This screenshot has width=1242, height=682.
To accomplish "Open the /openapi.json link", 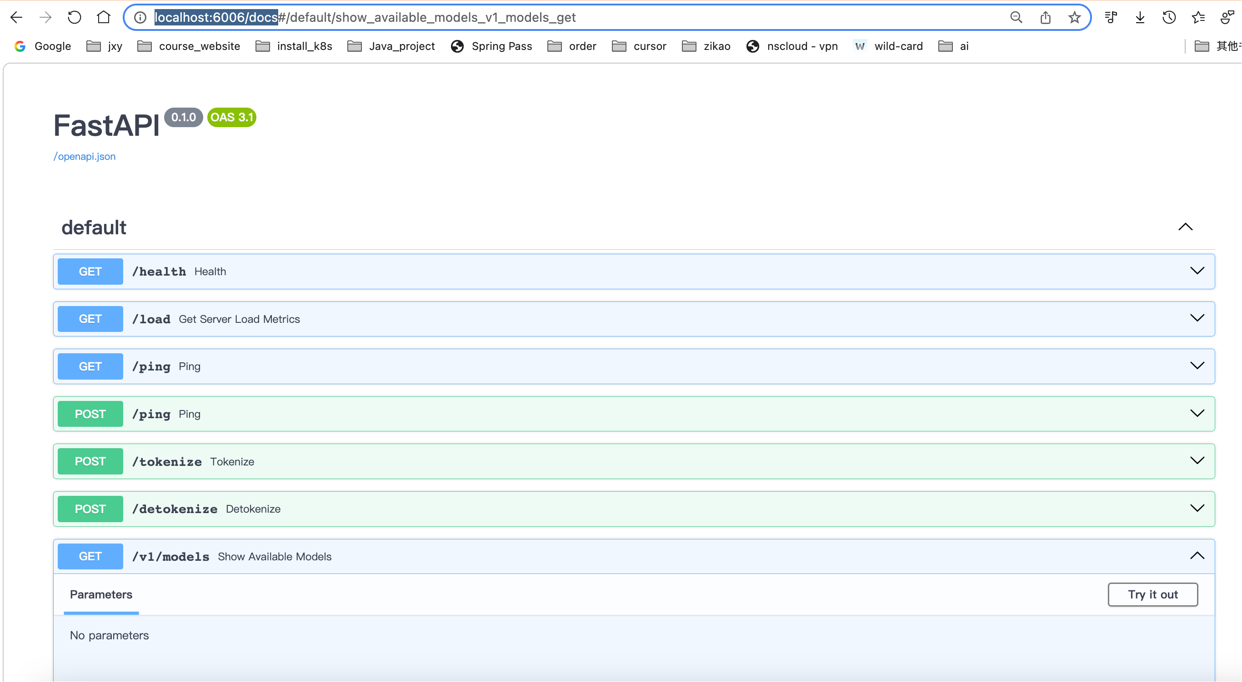I will pos(85,157).
